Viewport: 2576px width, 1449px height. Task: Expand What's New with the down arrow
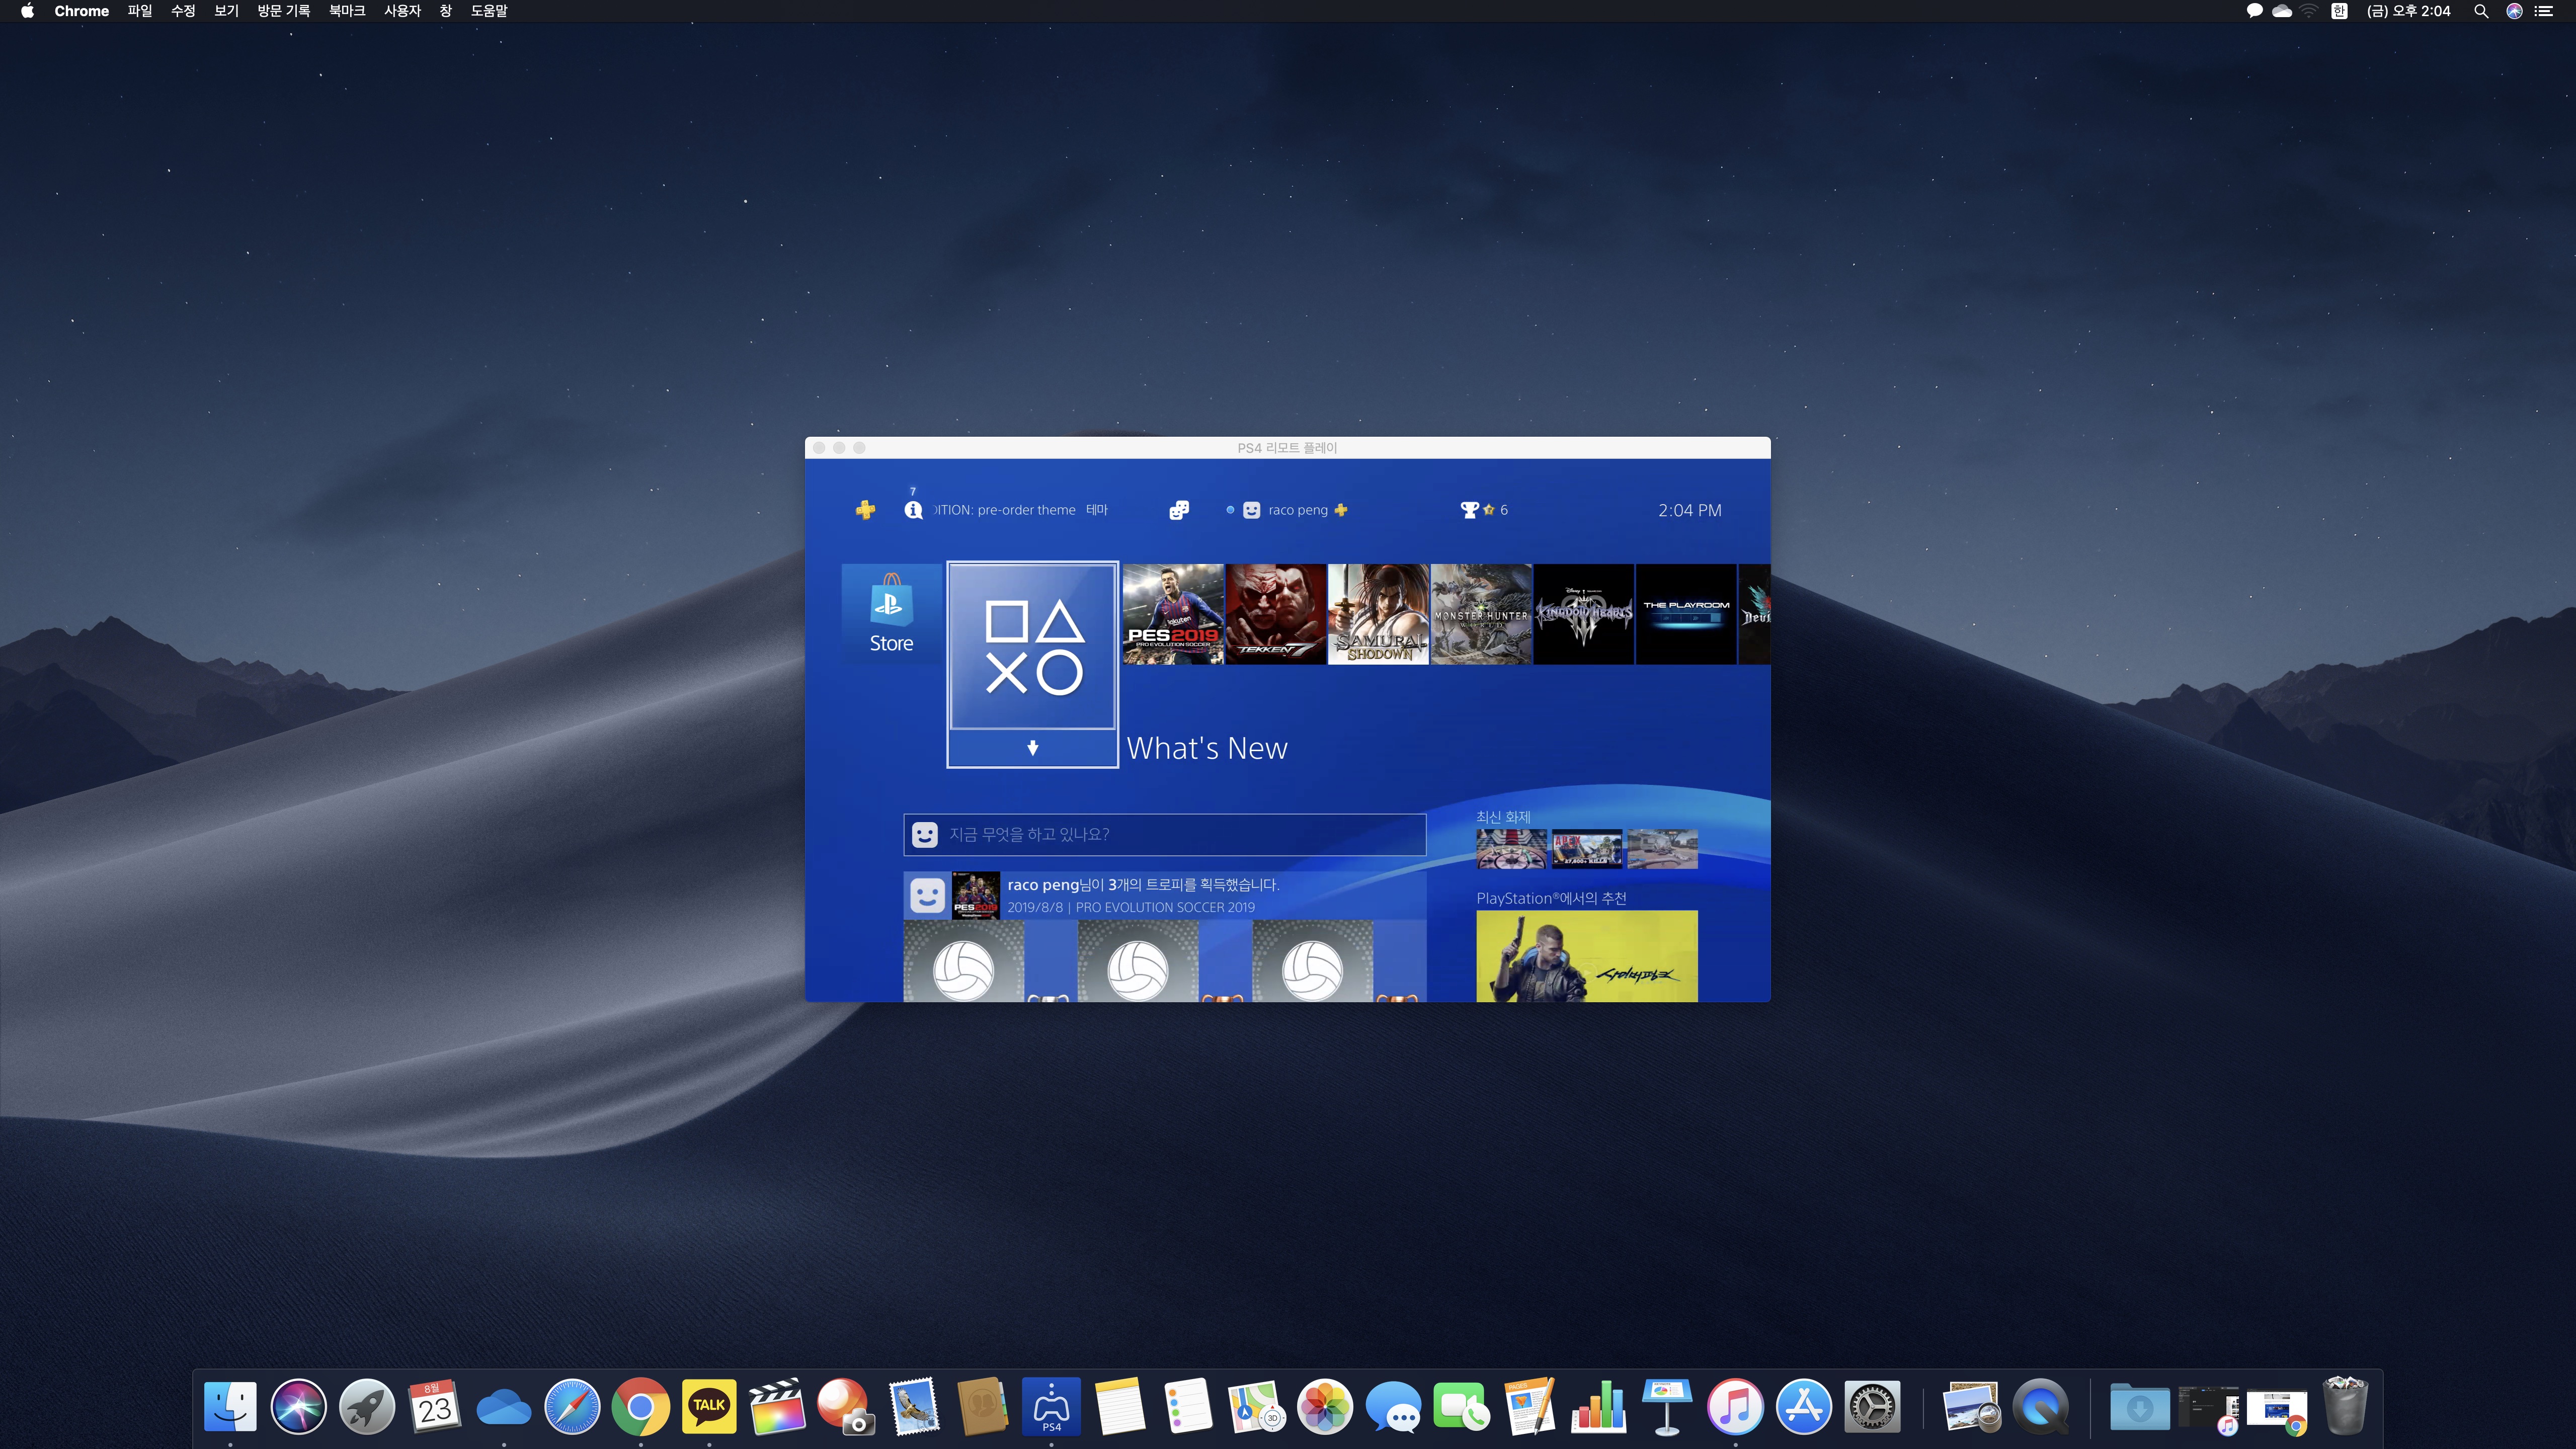pos(1032,748)
